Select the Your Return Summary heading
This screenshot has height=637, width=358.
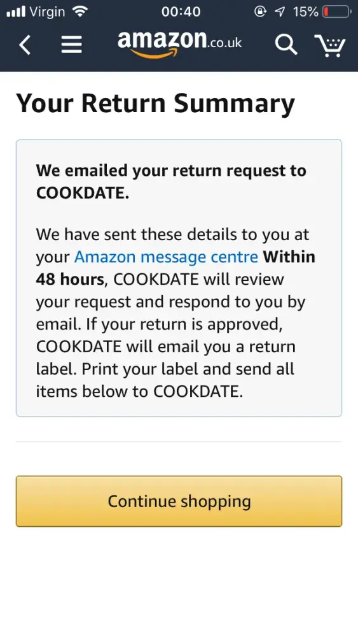[155, 103]
